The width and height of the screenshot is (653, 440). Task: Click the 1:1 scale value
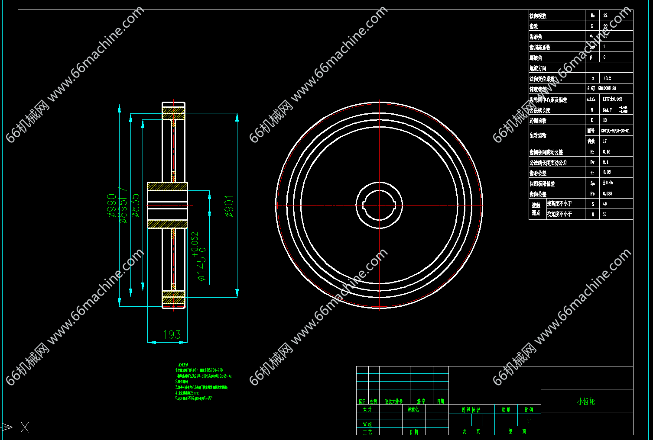pyautogui.click(x=529, y=421)
